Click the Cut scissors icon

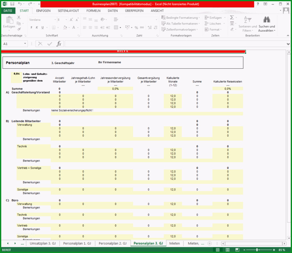point(19,18)
